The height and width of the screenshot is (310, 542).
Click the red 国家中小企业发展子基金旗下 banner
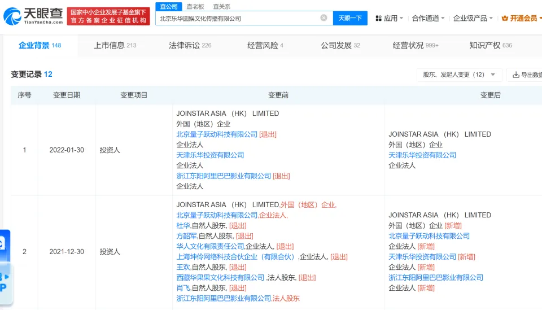(108, 16)
